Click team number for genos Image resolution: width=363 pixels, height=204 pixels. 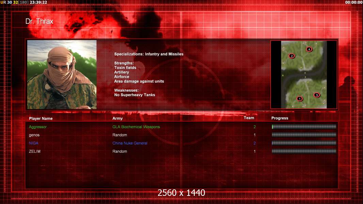(255, 135)
